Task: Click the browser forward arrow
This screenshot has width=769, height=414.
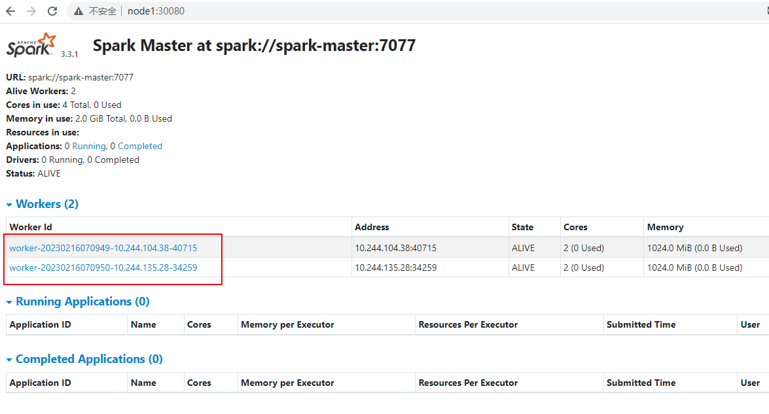Action: coord(31,11)
